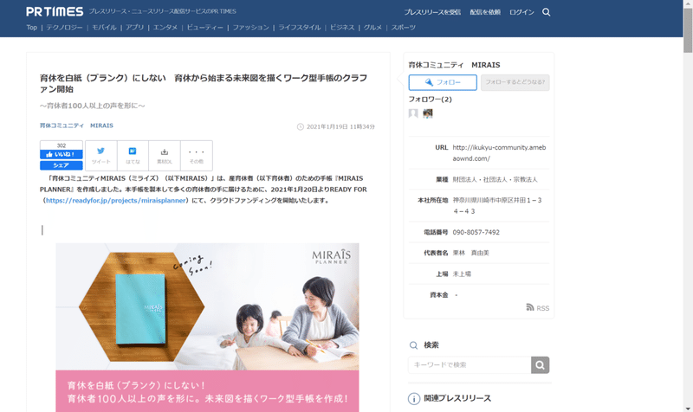
Task: Download materials via 素材DL icon button
Action: 165,156
